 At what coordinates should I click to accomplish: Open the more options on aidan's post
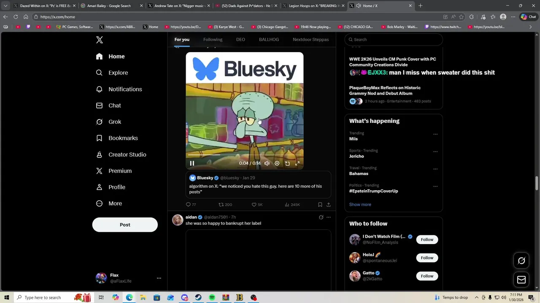coord(329,217)
